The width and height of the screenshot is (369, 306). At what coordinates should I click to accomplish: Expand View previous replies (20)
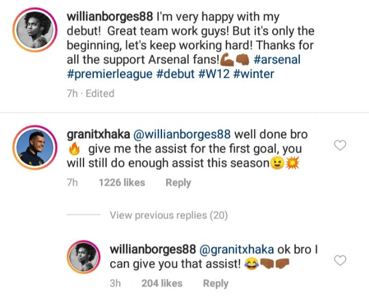(x=168, y=216)
